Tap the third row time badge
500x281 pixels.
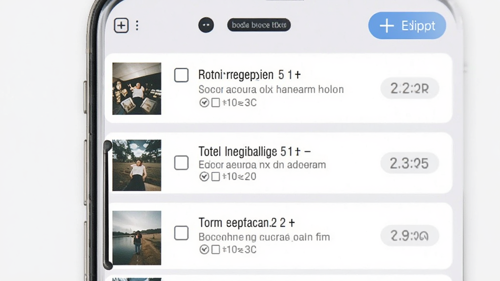coord(410,236)
